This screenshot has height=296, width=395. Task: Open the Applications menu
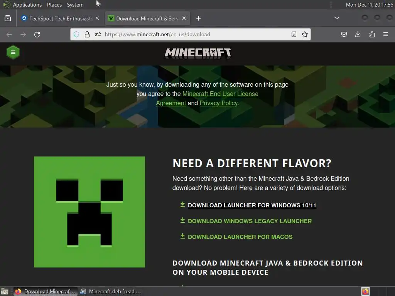point(27,5)
